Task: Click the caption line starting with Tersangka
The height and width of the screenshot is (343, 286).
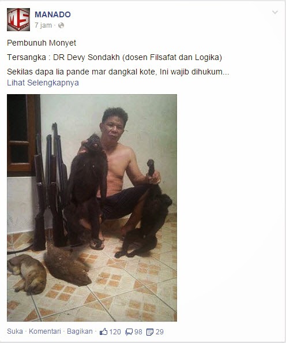Action: (115, 57)
